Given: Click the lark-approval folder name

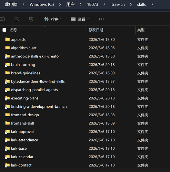Looking at the screenshot, I should [x=22, y=132].
